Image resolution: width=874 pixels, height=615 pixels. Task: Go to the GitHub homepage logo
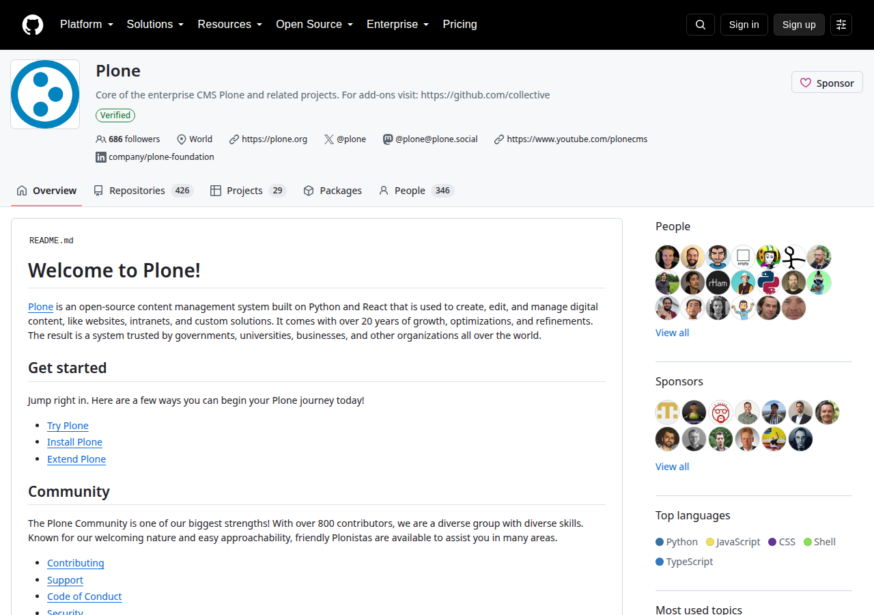pos(33,25)
